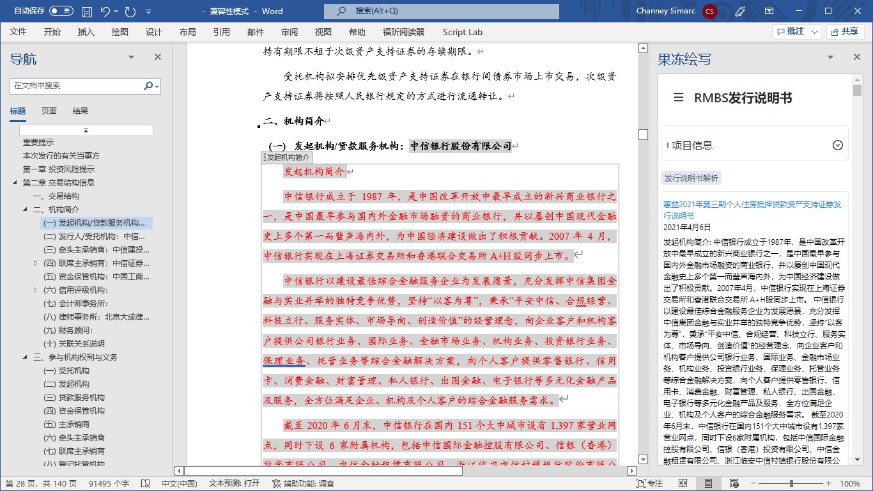Switch to the 设计 (Design) tab
The height and width of the screenshot is (491, 873).
point(153,32)
